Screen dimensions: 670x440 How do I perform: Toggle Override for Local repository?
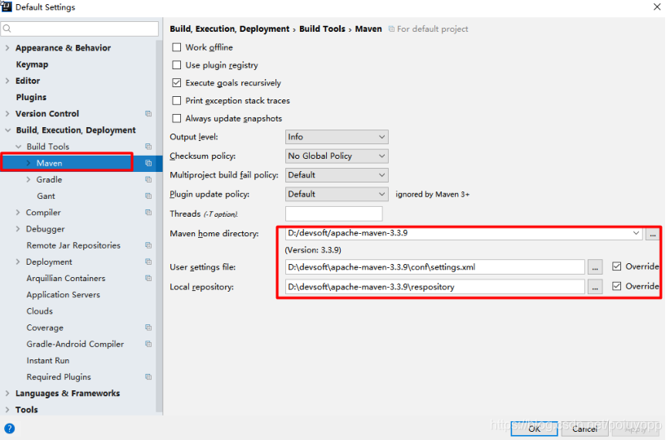(616, 286)
